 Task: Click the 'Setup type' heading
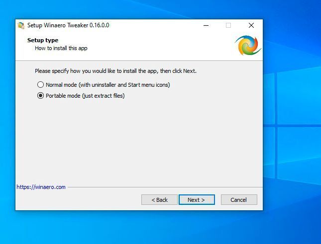pyautogui.click(x=43, y=40)
